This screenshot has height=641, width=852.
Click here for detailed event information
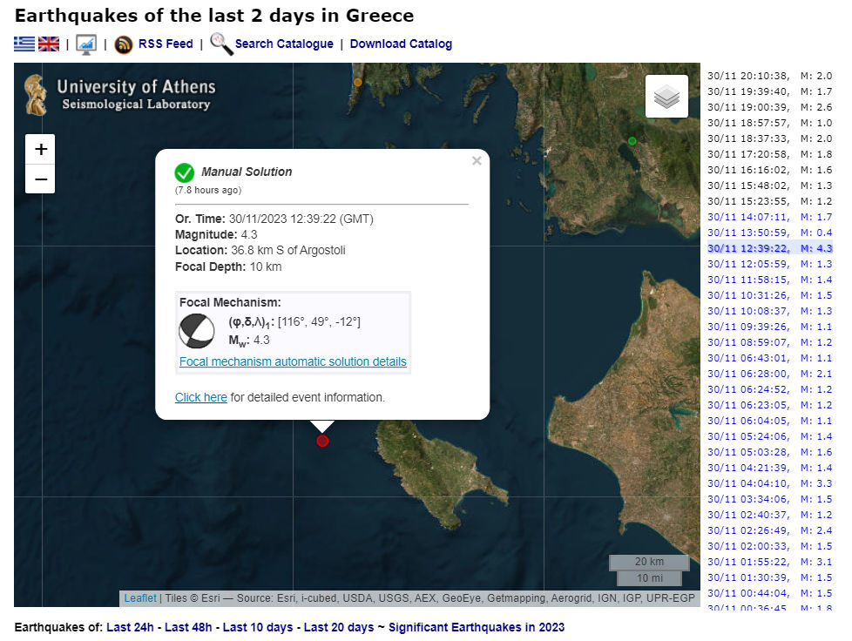click(x=200, y=397)
